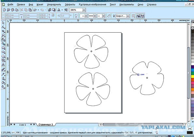Open the outline width 'Сверхт...' dropdown
194x137 pixels.
pos(128,16)
